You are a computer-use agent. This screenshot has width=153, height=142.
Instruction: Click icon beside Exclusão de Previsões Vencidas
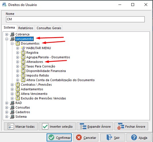tap(18, 99)
